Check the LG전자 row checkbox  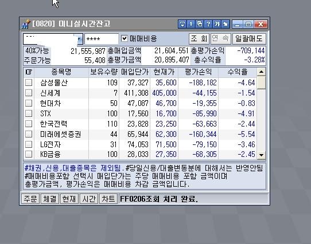(x=29, y=144)
